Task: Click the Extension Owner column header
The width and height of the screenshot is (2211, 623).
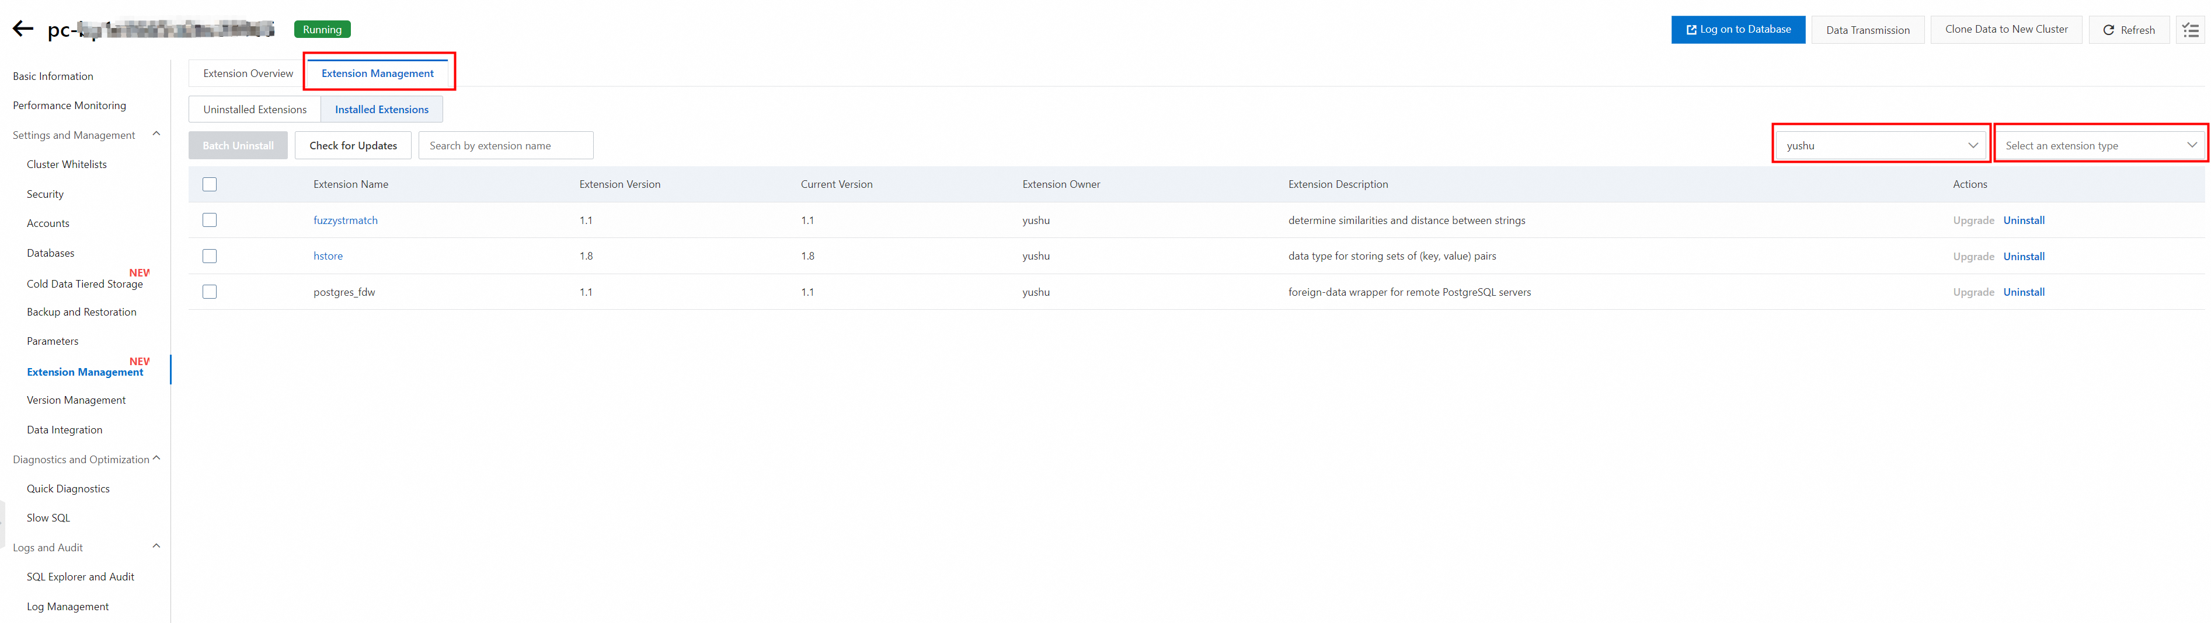Action: click(x=1061, y=184)
